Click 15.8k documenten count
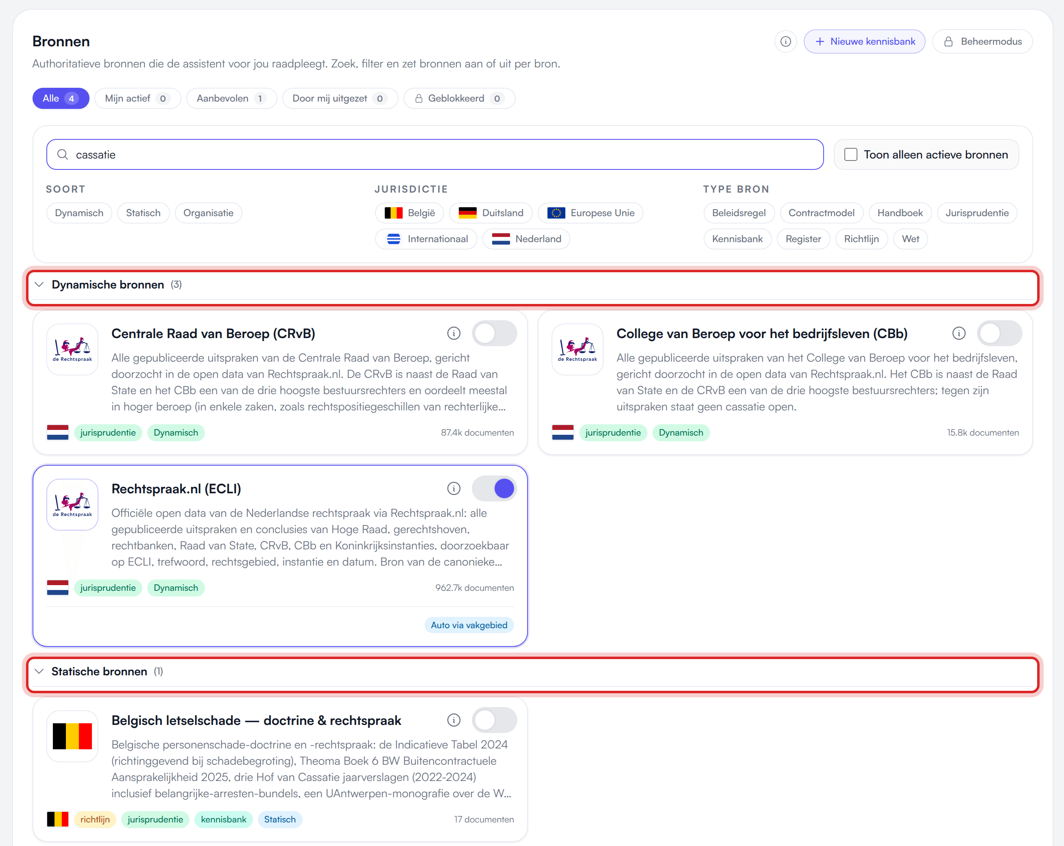Viewport: 1064px width, 846px height. click(983, 432)
